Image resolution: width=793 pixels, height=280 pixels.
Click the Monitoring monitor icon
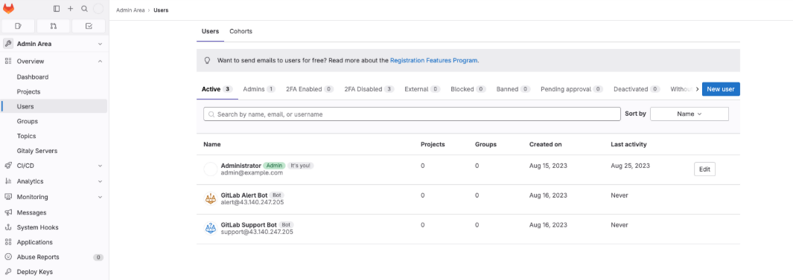click(x=8, y=197)
